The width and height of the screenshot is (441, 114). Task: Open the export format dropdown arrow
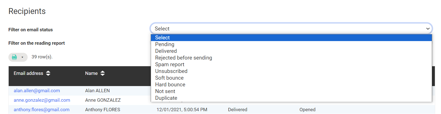(x=22, y=57)
